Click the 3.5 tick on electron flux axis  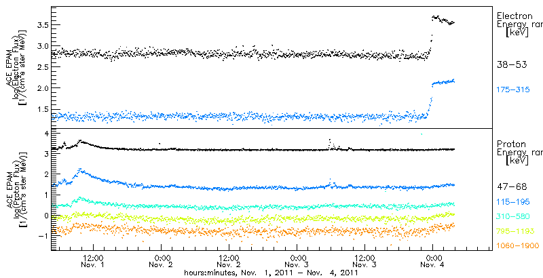tap(41, 24)
